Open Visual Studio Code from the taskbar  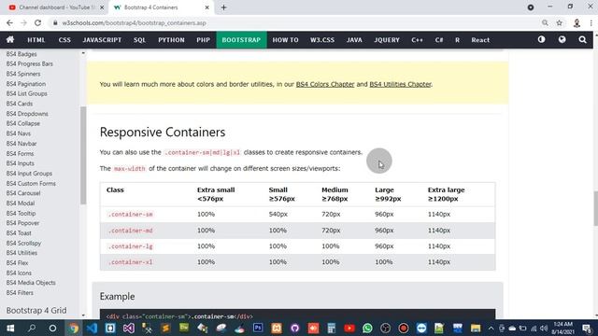[x=92, y=328]
